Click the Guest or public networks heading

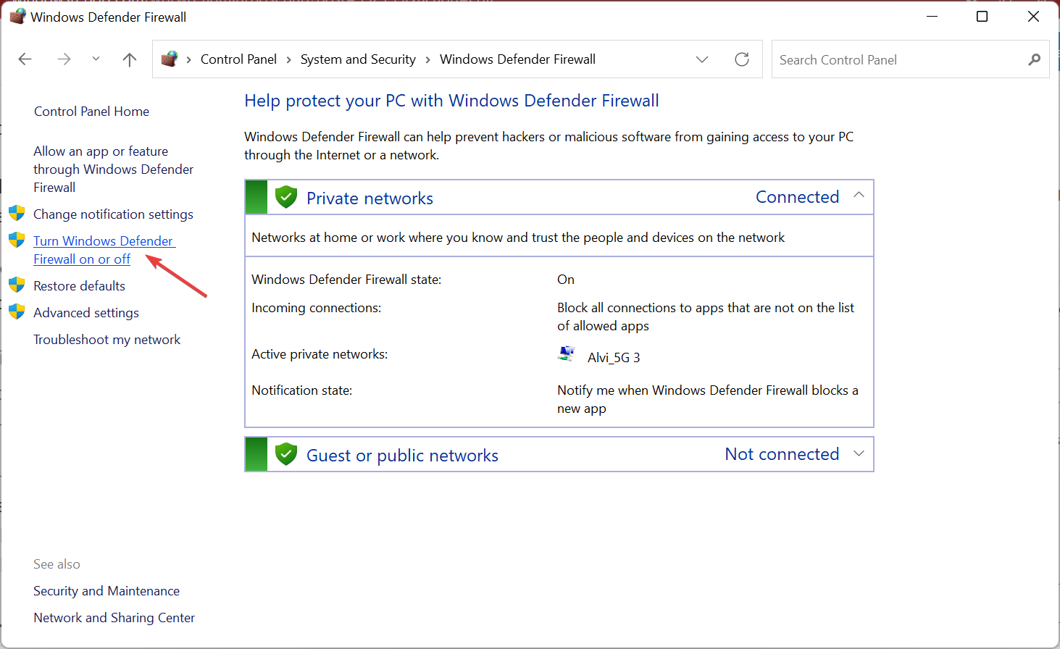coord(402,456)
